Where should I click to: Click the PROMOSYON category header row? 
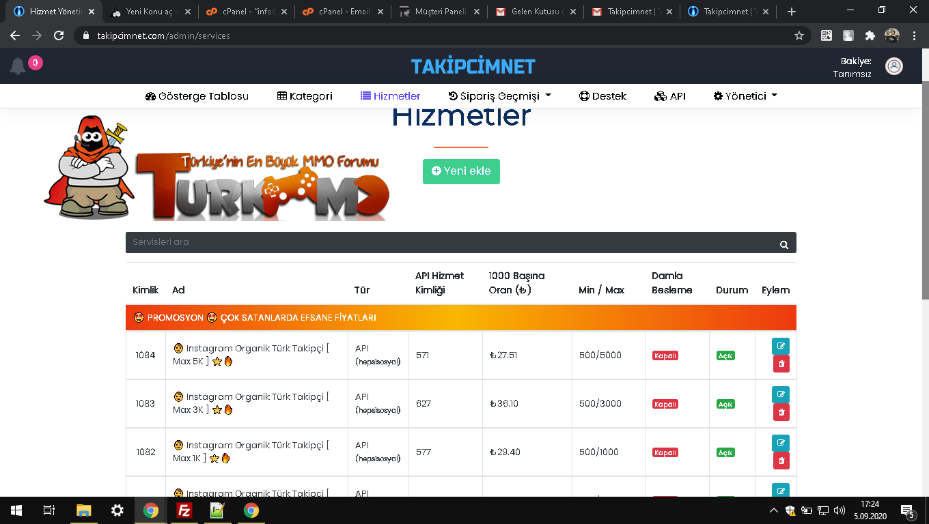(x=461, y=317)
